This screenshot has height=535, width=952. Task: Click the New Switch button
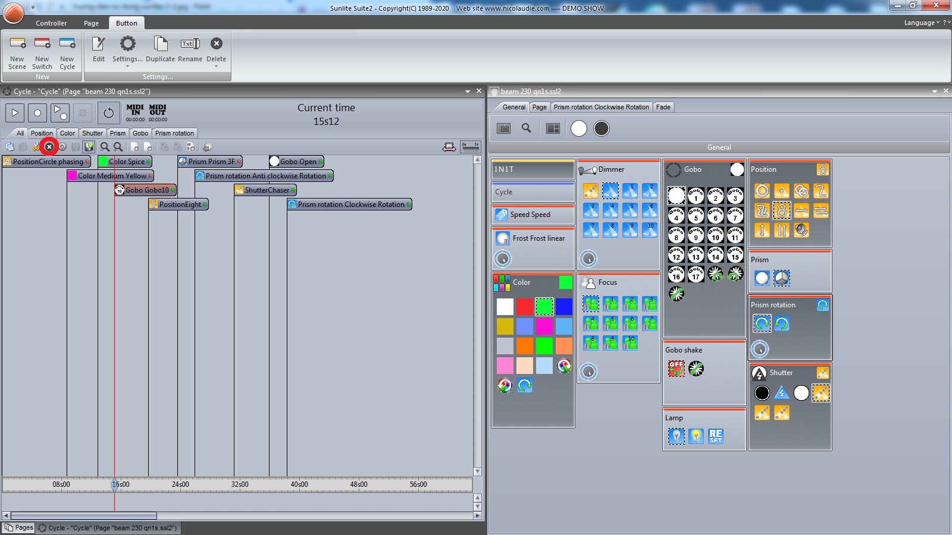pos(42,53)
